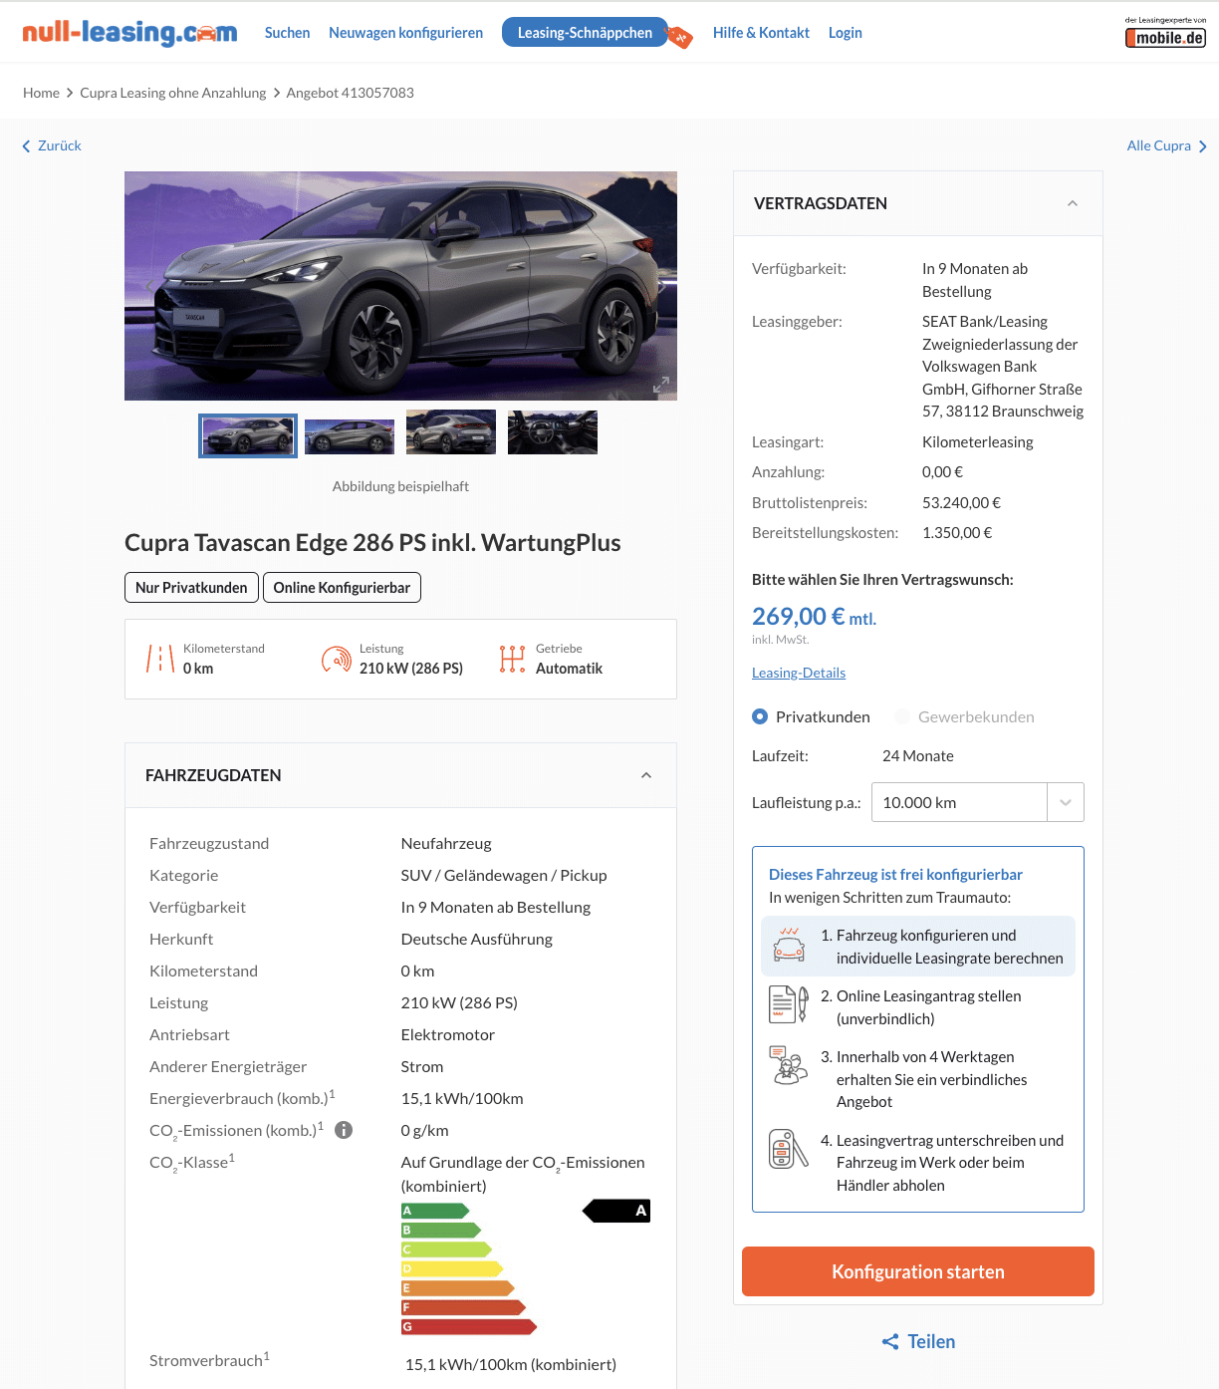1219x1389 pixels.
Task: Click the share icon next to Teilen
Action: click(x=890, y=1342)
